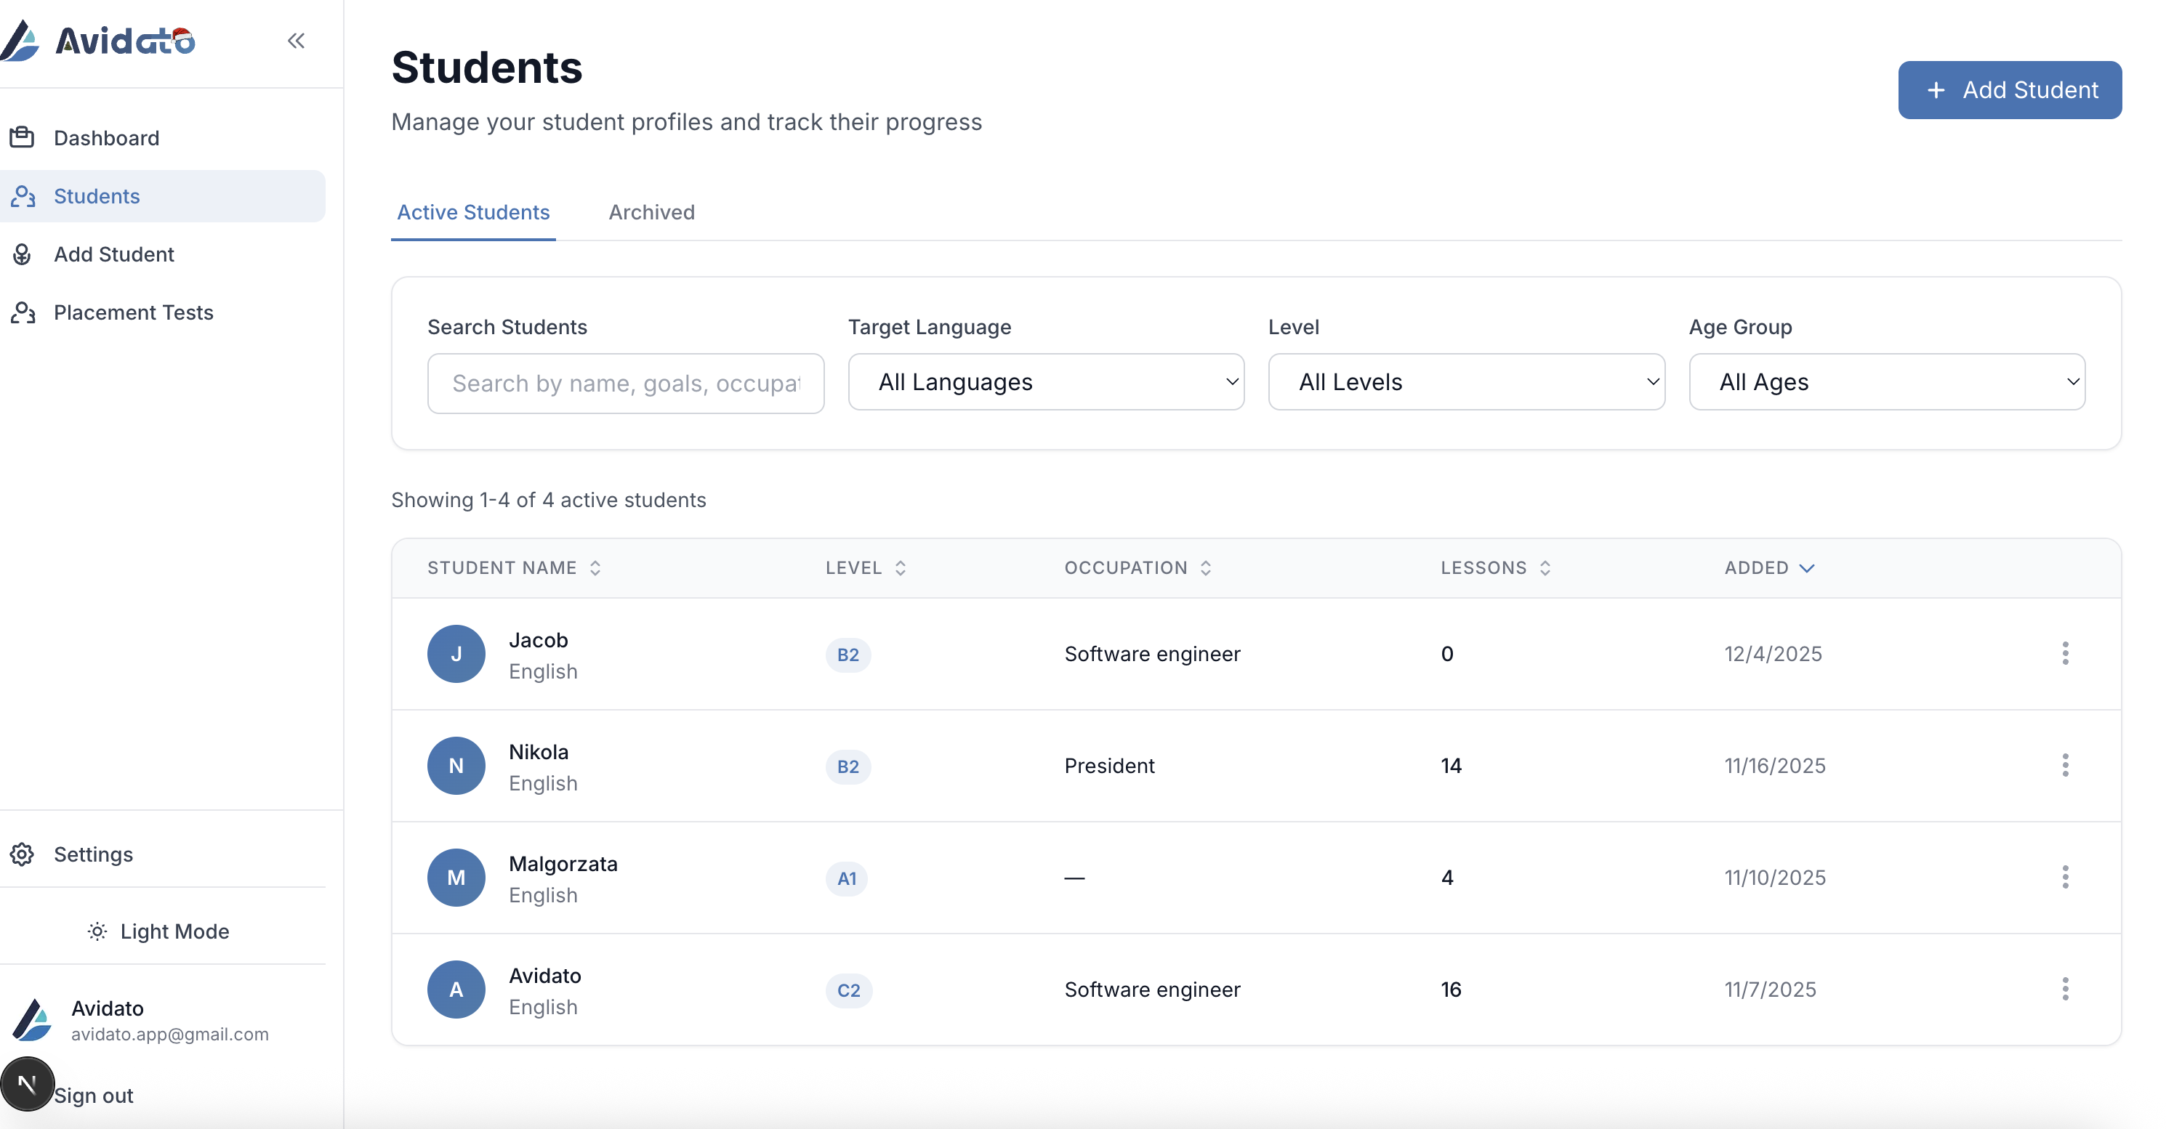Open the Age Group dropdown
The height and width of the screenshot is (1129, 2166).
[x=1887, y=382]
